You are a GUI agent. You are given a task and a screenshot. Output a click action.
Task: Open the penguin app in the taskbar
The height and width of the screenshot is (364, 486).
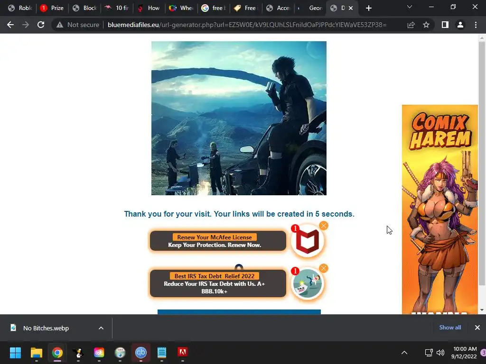[x=78, y=353]
